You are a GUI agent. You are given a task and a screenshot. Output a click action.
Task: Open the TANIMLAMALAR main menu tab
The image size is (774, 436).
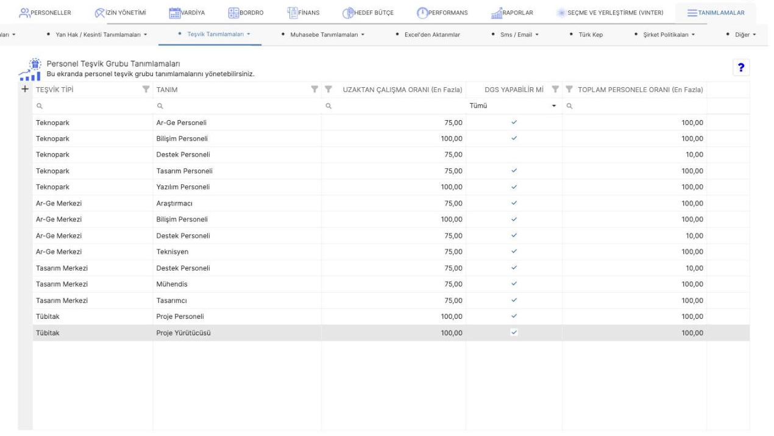(x=715, y=13)
